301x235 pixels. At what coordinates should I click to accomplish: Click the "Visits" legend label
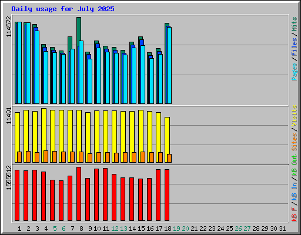click(295, 116)
